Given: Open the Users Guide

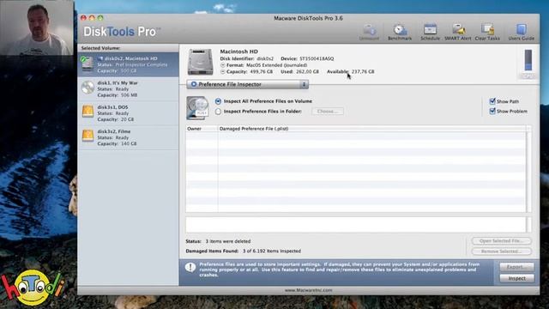Looking at the screenshot, I should [x=521, y=32].
